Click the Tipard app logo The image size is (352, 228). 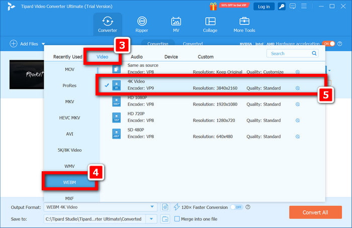click(x=11, y=6)
